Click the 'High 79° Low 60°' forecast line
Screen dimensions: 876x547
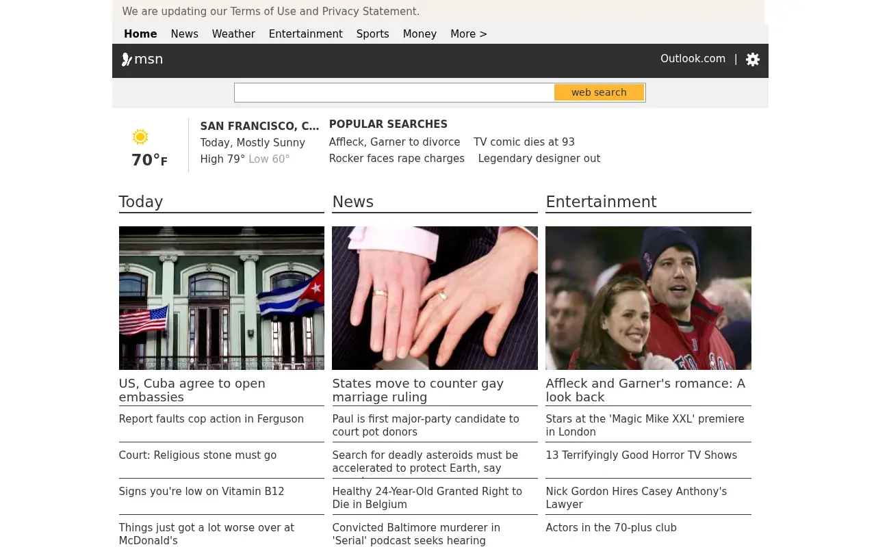(x=245, y=159)
